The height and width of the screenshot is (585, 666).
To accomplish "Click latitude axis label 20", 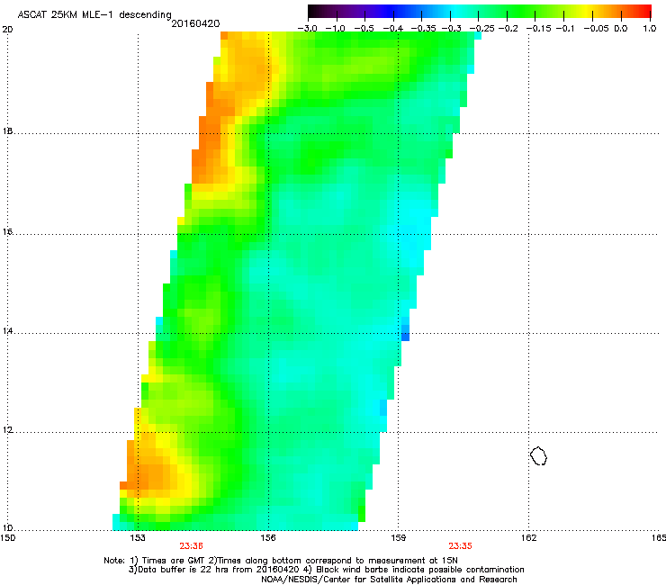I will tap(7, 30).
